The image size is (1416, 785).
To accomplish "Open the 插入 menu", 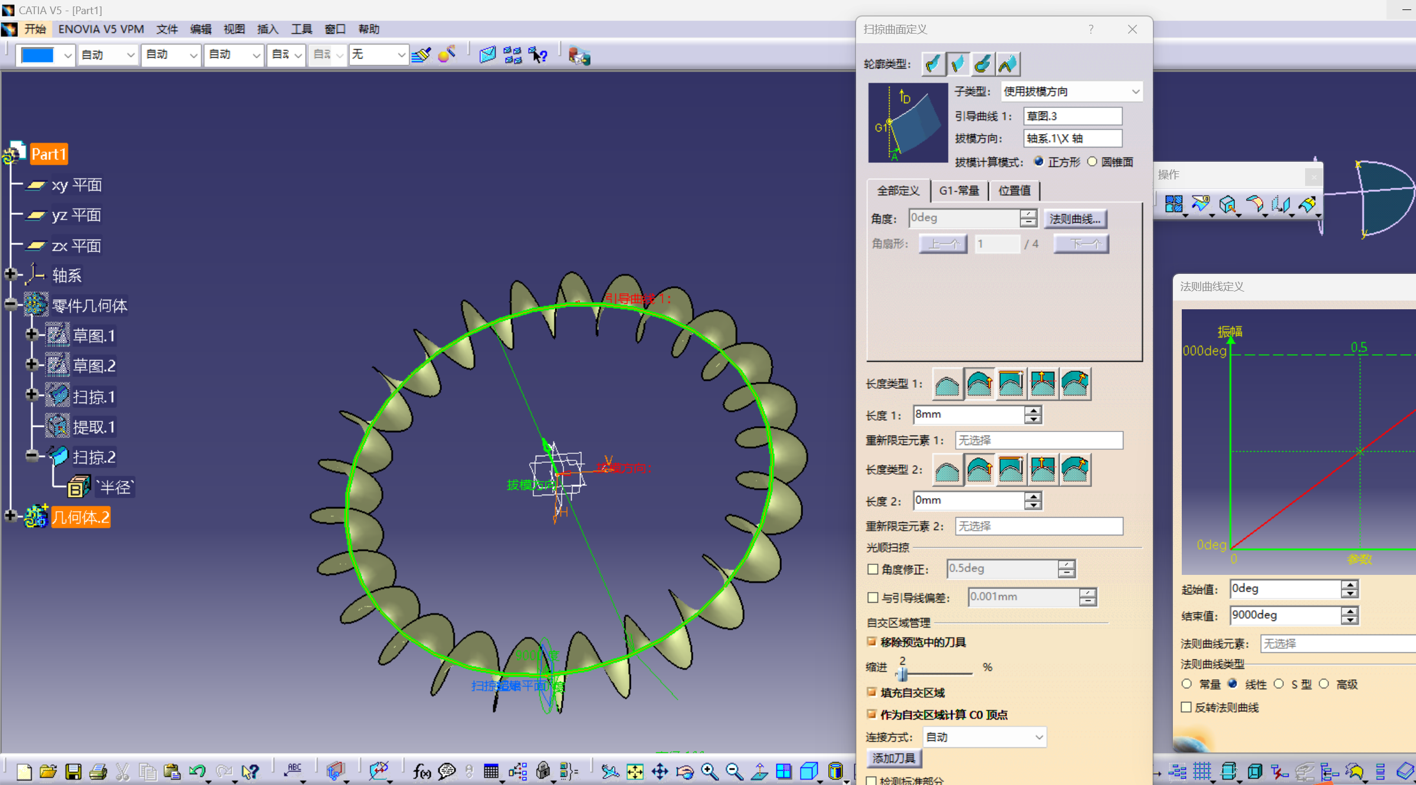I will pyautogui.click(x=267, y=29).
